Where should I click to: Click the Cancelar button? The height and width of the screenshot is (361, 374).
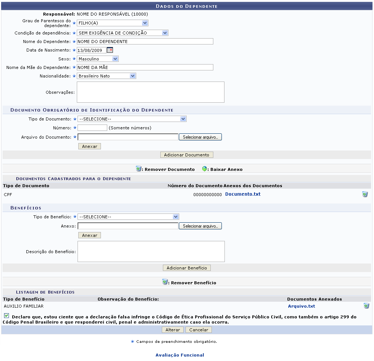(199, 329)
